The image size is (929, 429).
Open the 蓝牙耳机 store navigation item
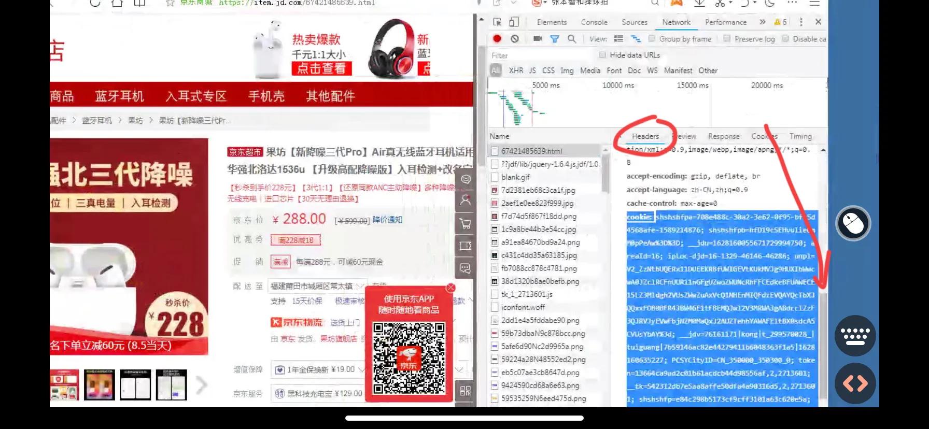[119, 96]
